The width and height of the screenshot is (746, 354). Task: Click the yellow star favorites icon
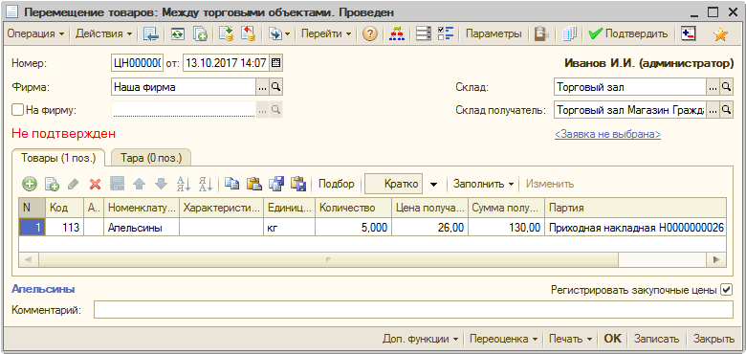pos(721,34)
